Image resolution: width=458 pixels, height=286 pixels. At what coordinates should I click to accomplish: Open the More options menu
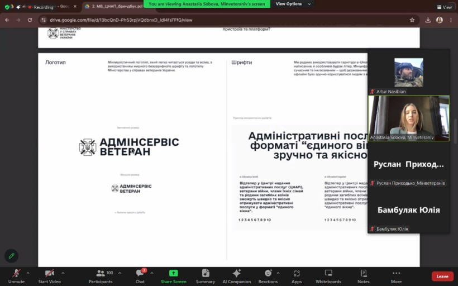[x=396, y=277]
